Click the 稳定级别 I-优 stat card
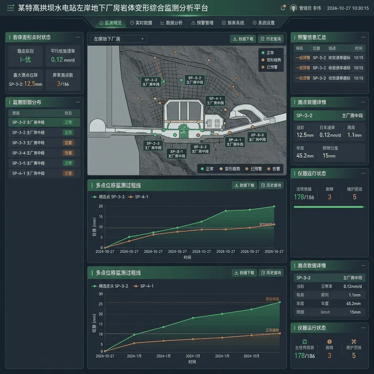 click(26, 56)
